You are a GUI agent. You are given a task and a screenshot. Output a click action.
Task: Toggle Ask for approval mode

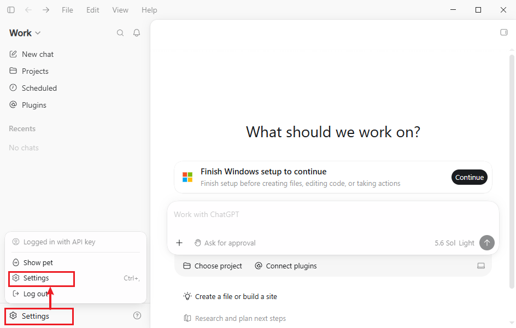pyautogui.click(x=225, y=243)
